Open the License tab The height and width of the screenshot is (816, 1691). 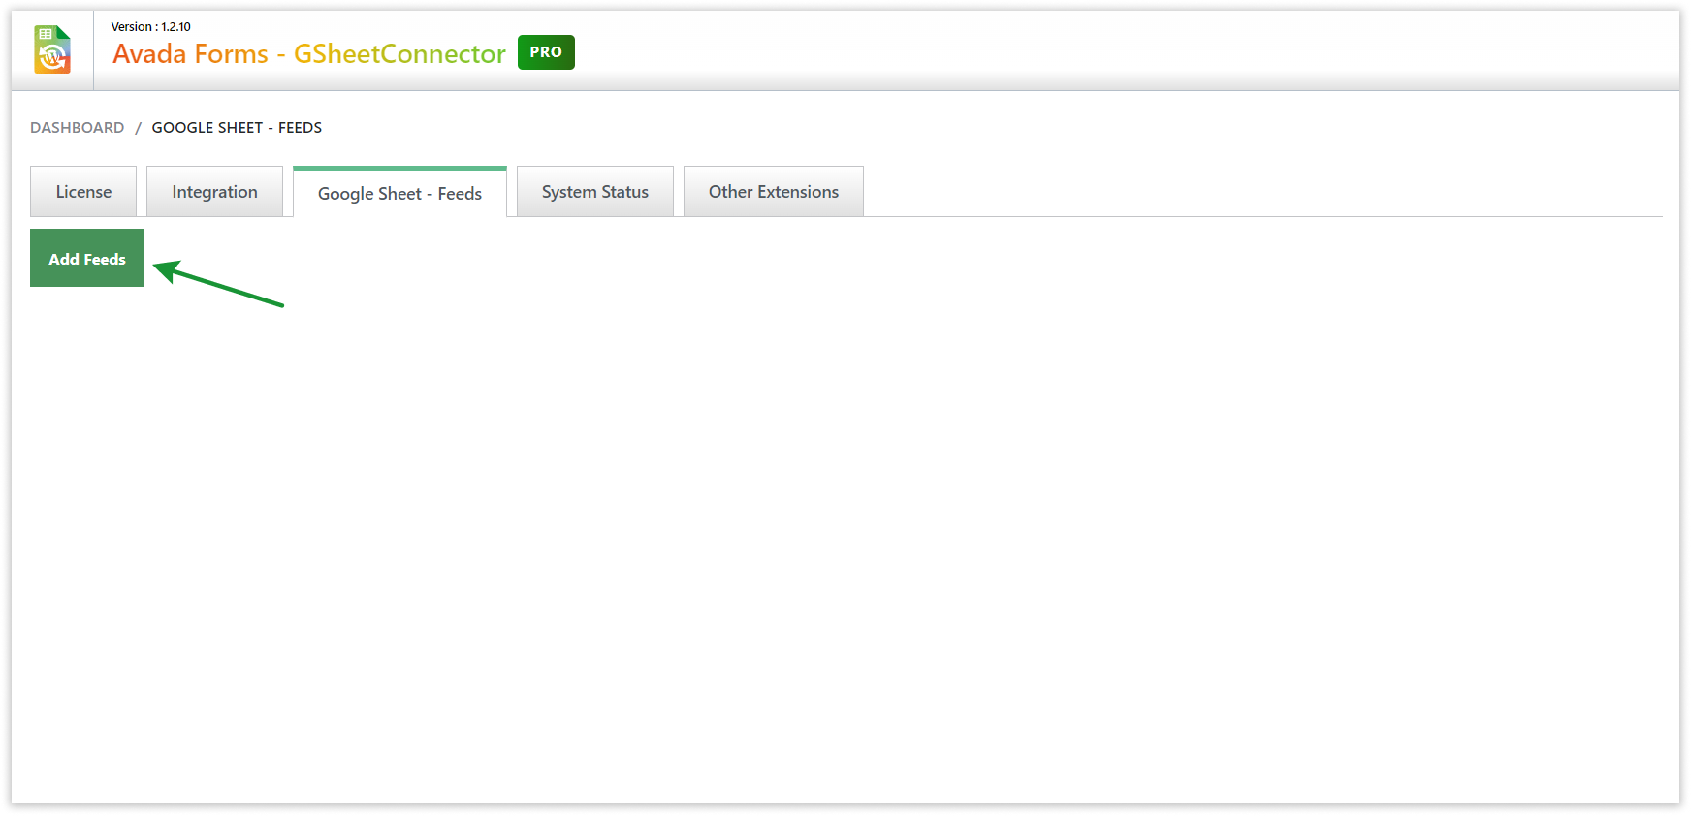click(x=83, y=191)
